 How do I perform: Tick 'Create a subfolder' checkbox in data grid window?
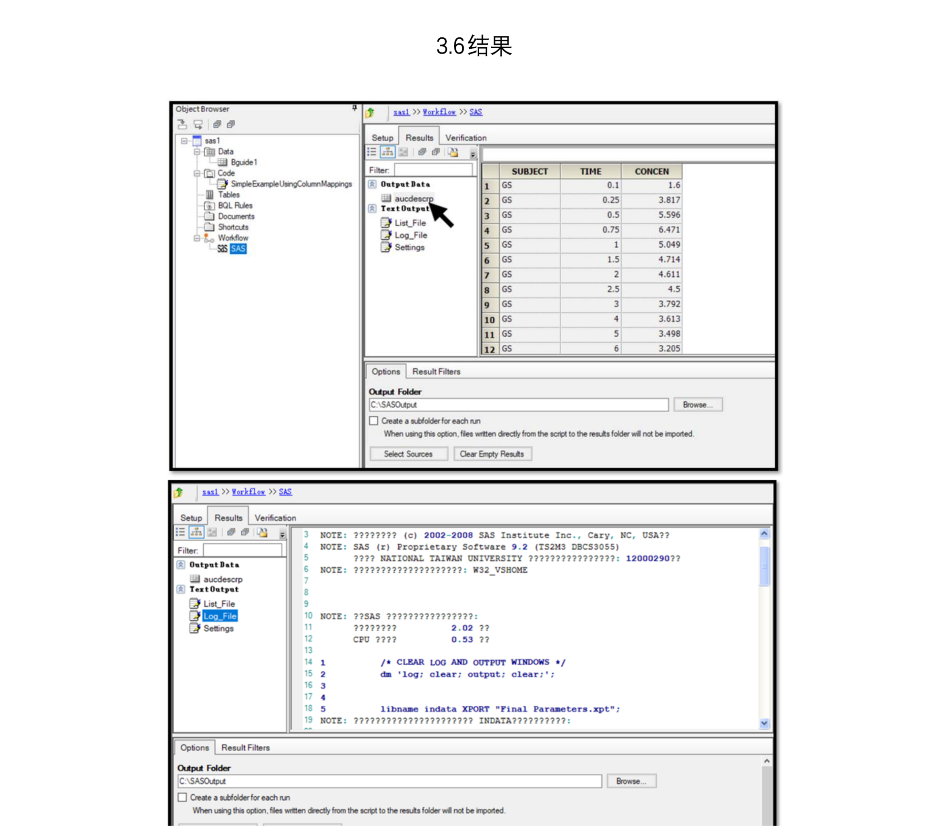[373, 421]
